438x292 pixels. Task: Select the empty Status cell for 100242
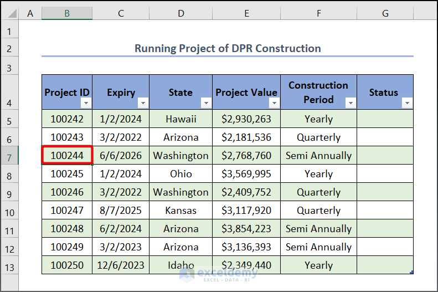[x=385, y=119]
